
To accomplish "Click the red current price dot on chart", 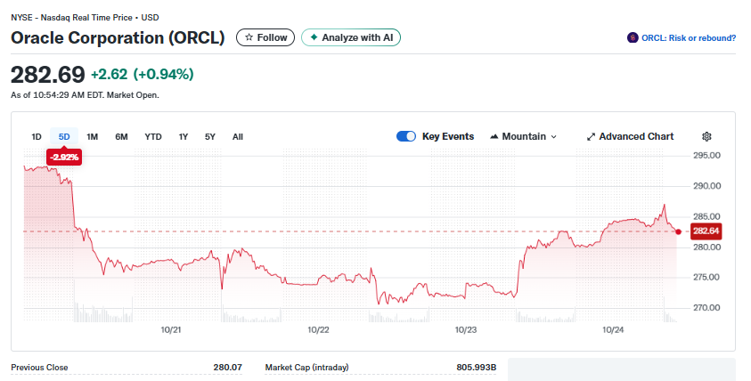I will tap(679, 231).
